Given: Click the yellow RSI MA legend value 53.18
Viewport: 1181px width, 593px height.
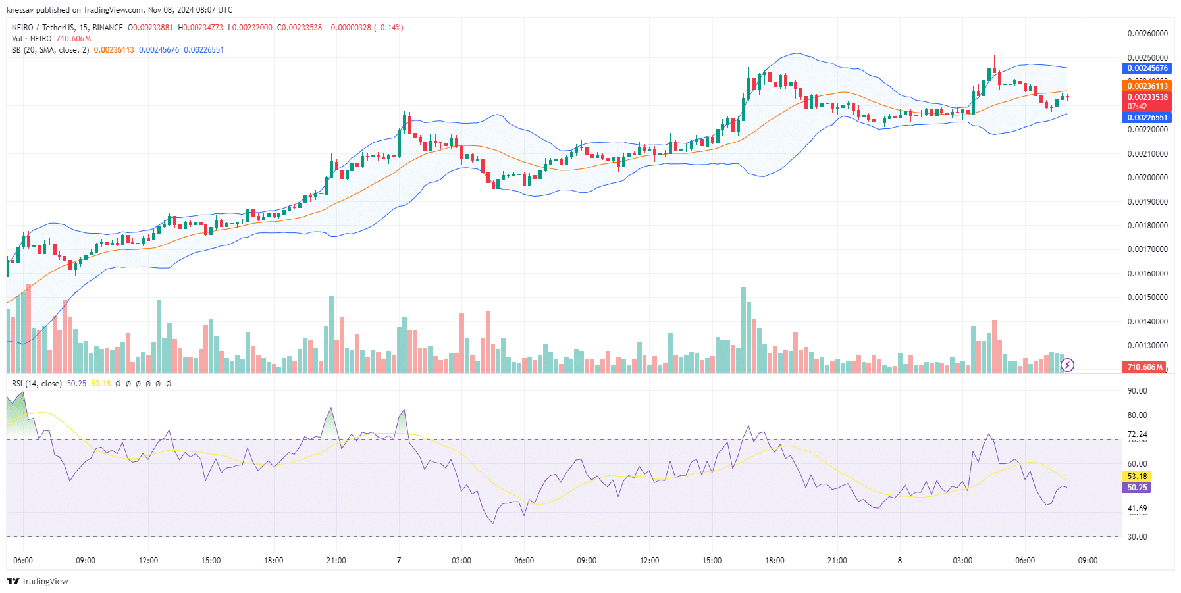Looking at the screenshot, I should tap(101, 384).
